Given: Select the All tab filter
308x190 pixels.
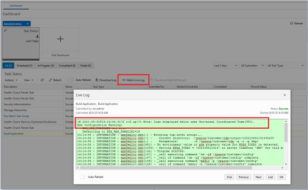Looking at the screenshot, I should tap(8, 66).
